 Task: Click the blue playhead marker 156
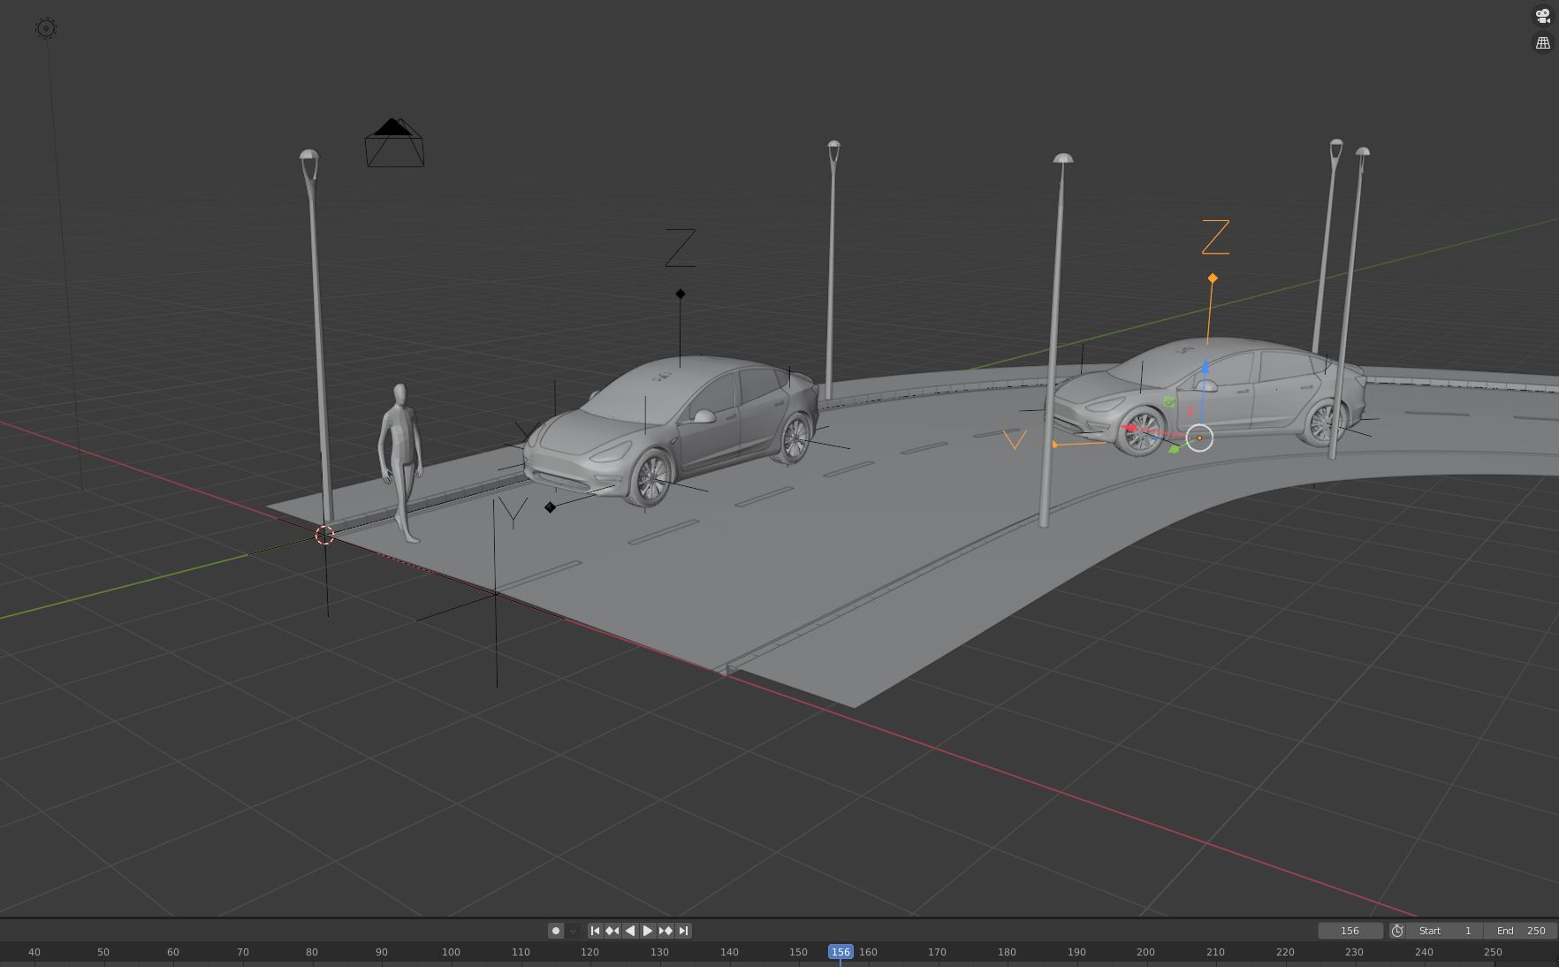tap(840, 952)
